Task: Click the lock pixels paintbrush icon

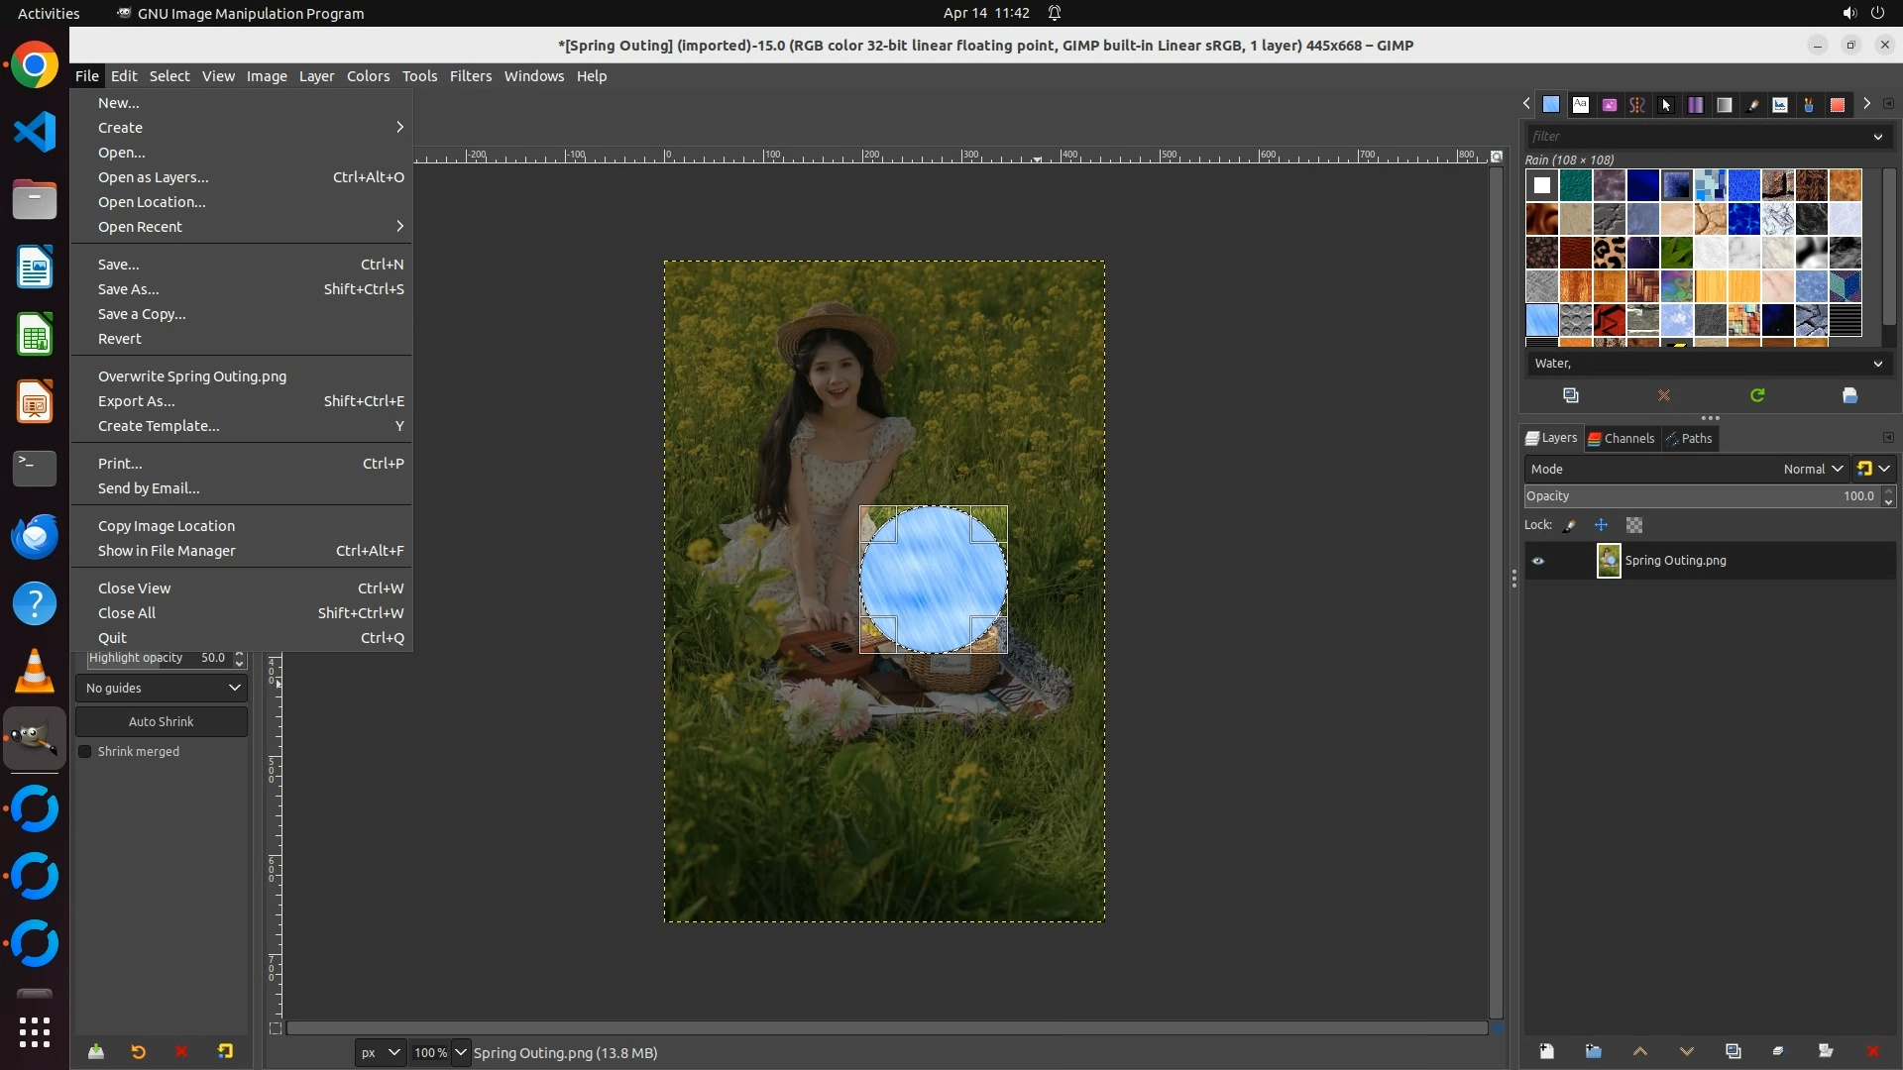Action: 1570,525
